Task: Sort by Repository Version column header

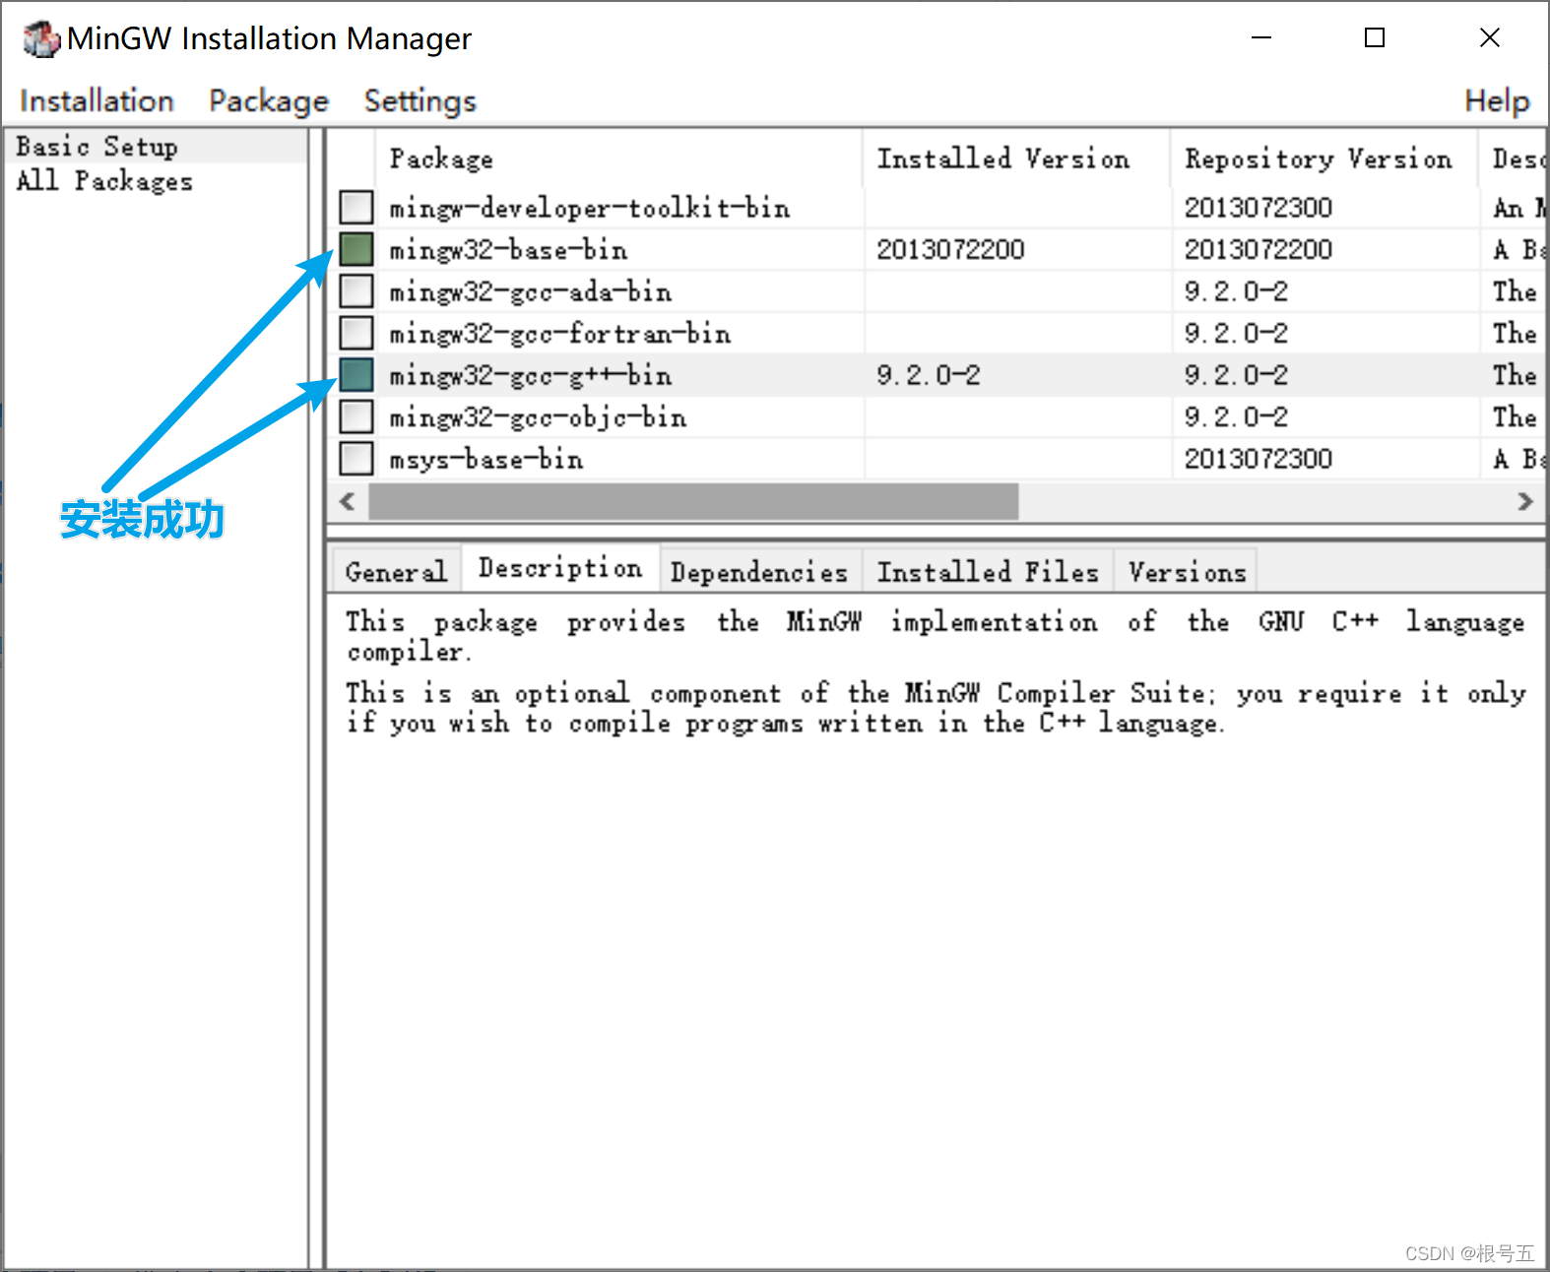Action: click(x=1324, y=159)
